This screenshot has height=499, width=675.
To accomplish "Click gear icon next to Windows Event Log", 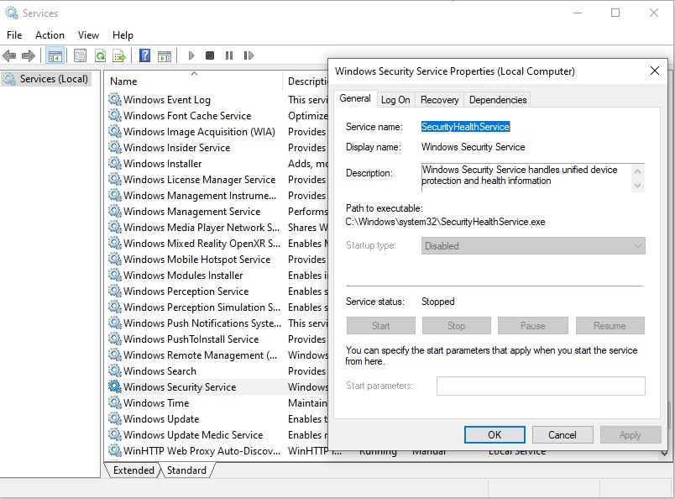I will pyautogui.click(x=114, y=99).
